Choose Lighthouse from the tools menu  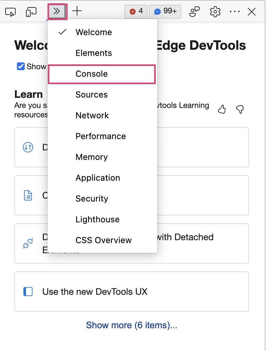tap(102, 220)
